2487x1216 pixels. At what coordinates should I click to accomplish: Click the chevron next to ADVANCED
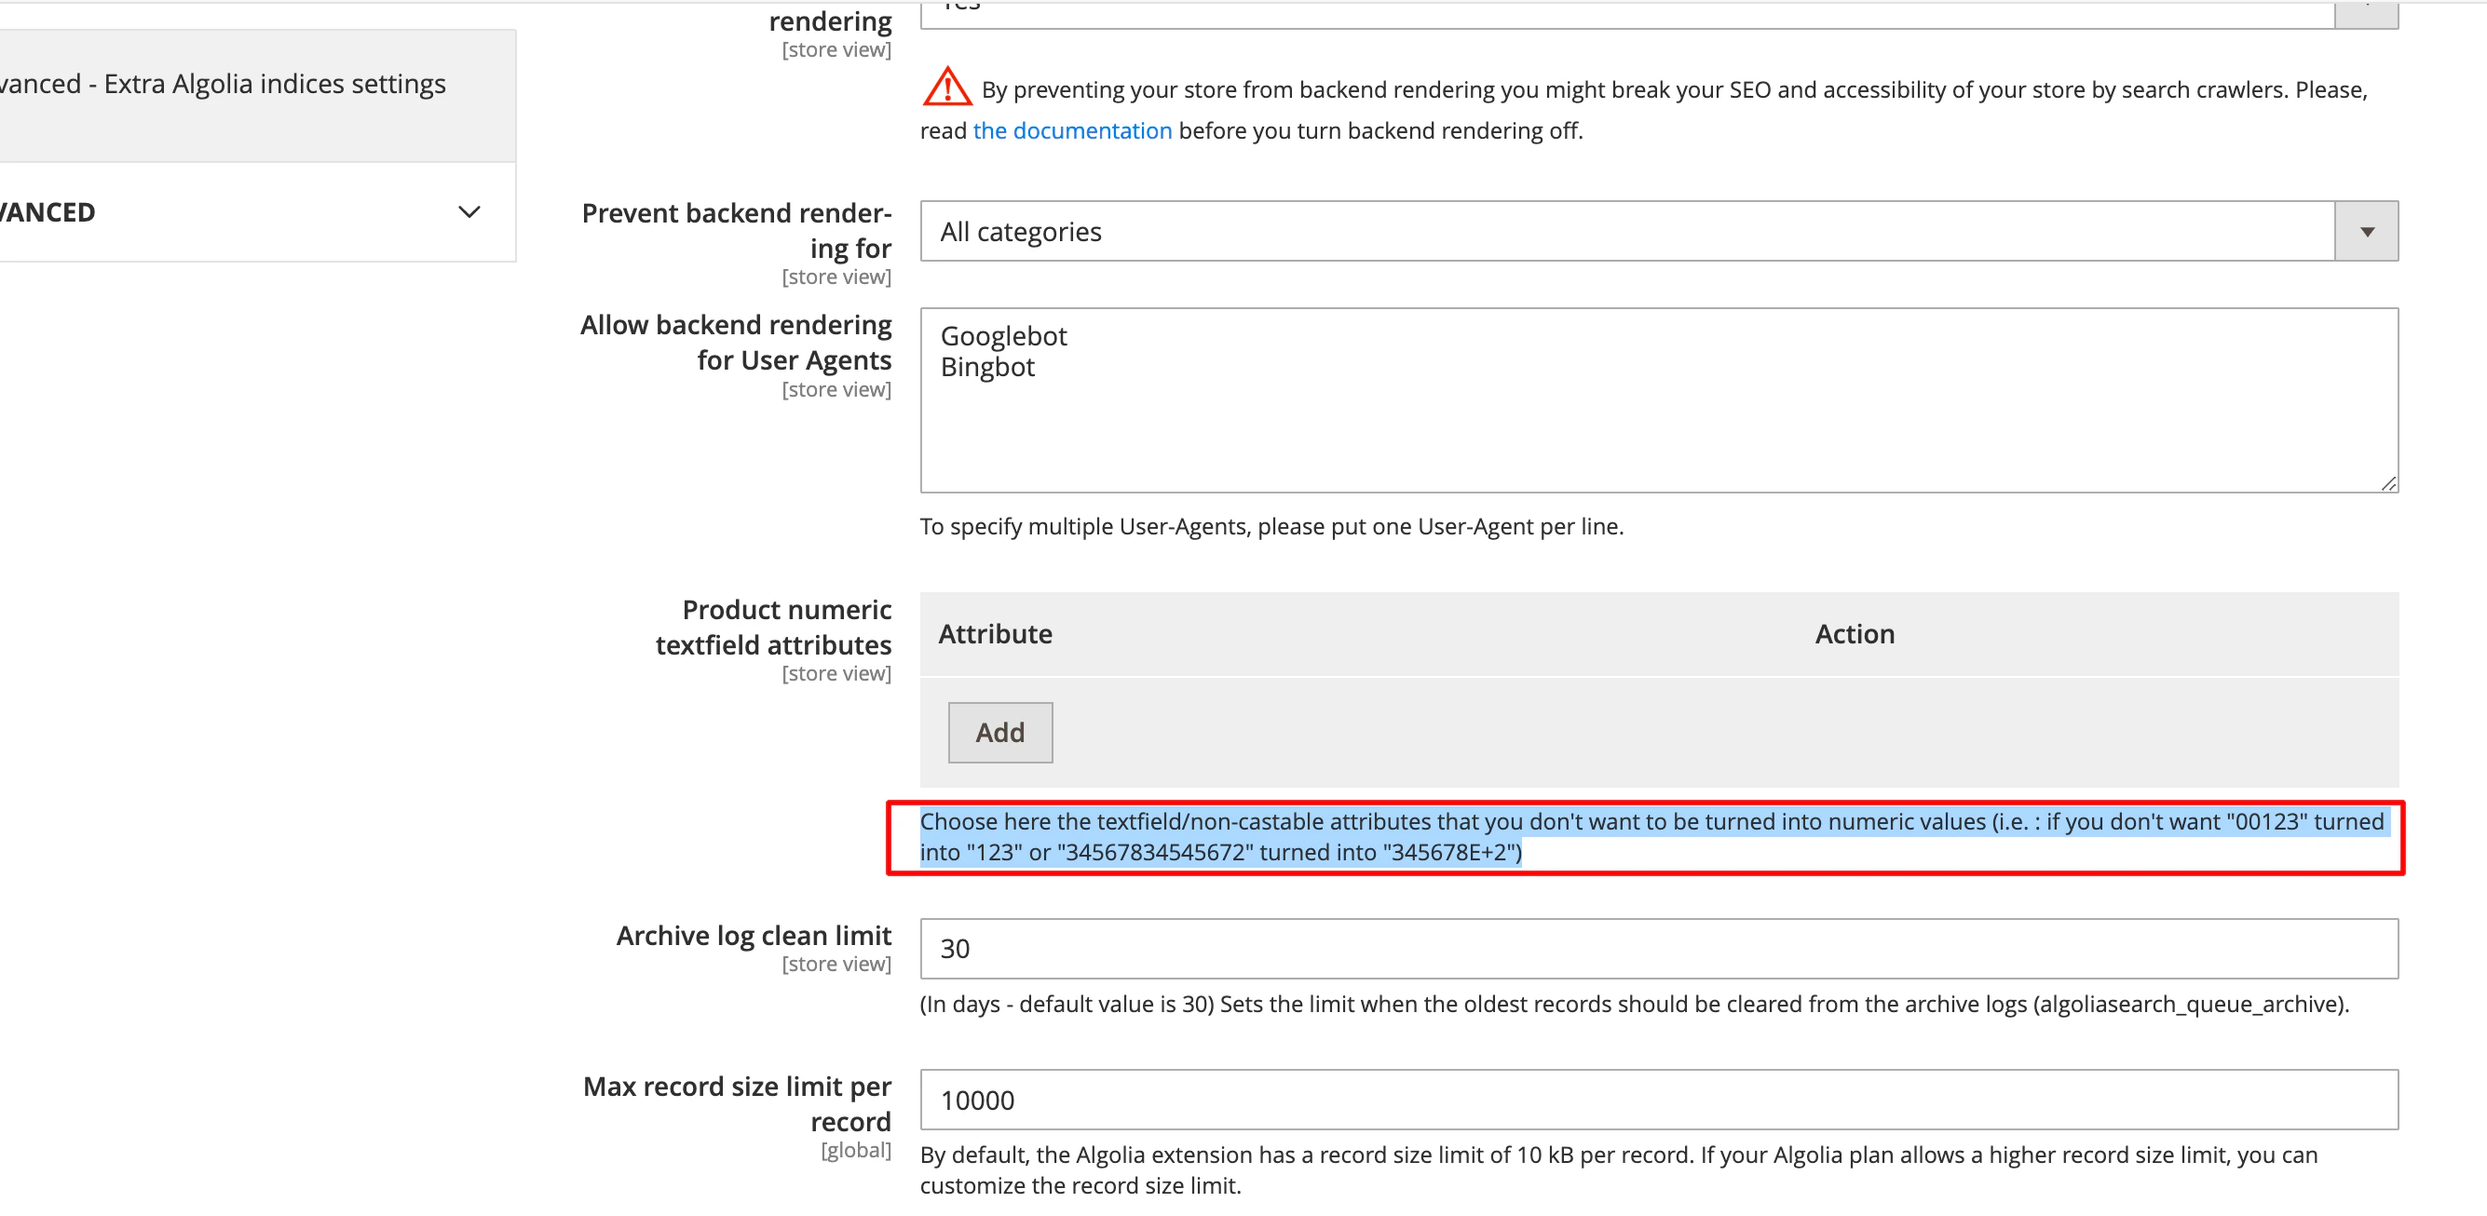470,212
